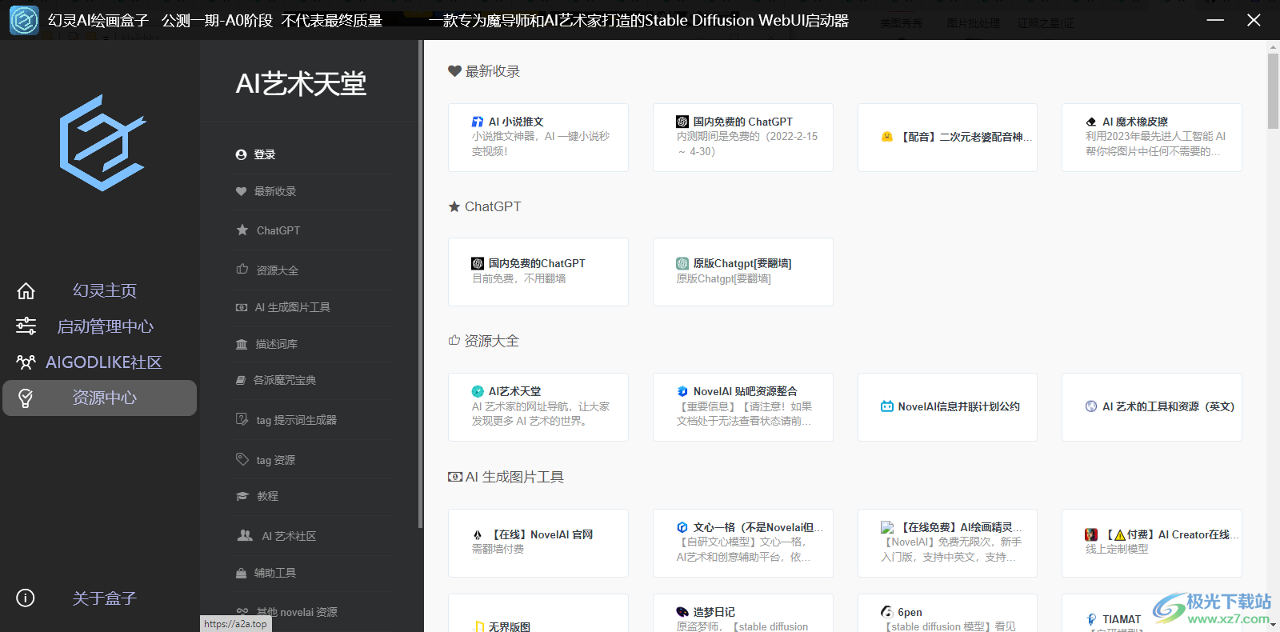Open the 国内免费的ChatGPT card under ChatGPT heading
Image resolution: width=1280 pixels, height=632 pixels.
tap(538, 271)
